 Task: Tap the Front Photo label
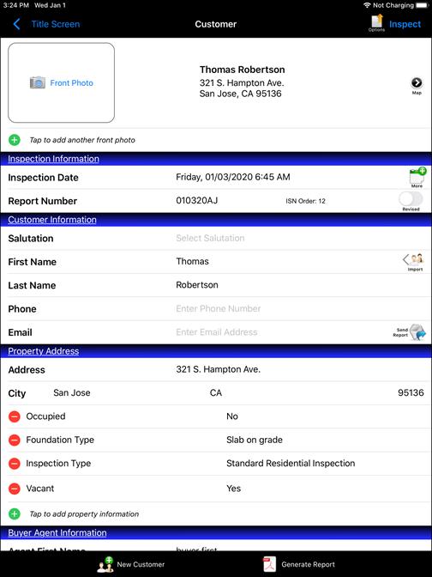(x=72, y=83)
